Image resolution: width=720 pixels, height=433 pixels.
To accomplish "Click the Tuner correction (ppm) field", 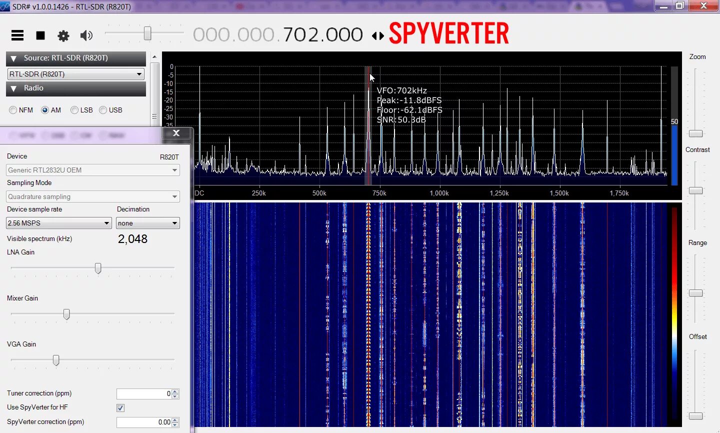I will coord(144,394).
